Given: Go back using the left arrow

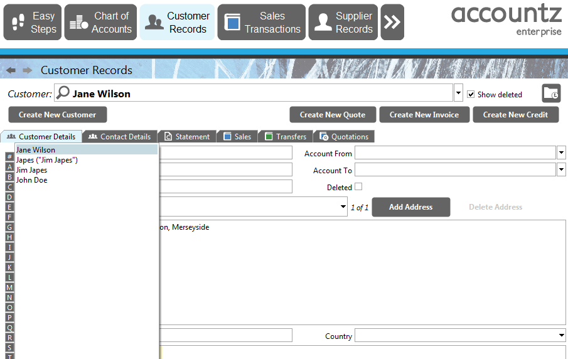Looking at the screenshot, I should (x=11, y=70).
